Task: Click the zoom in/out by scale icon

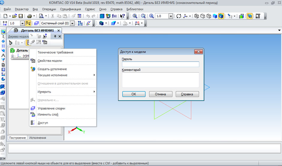Action: [152, 16]
